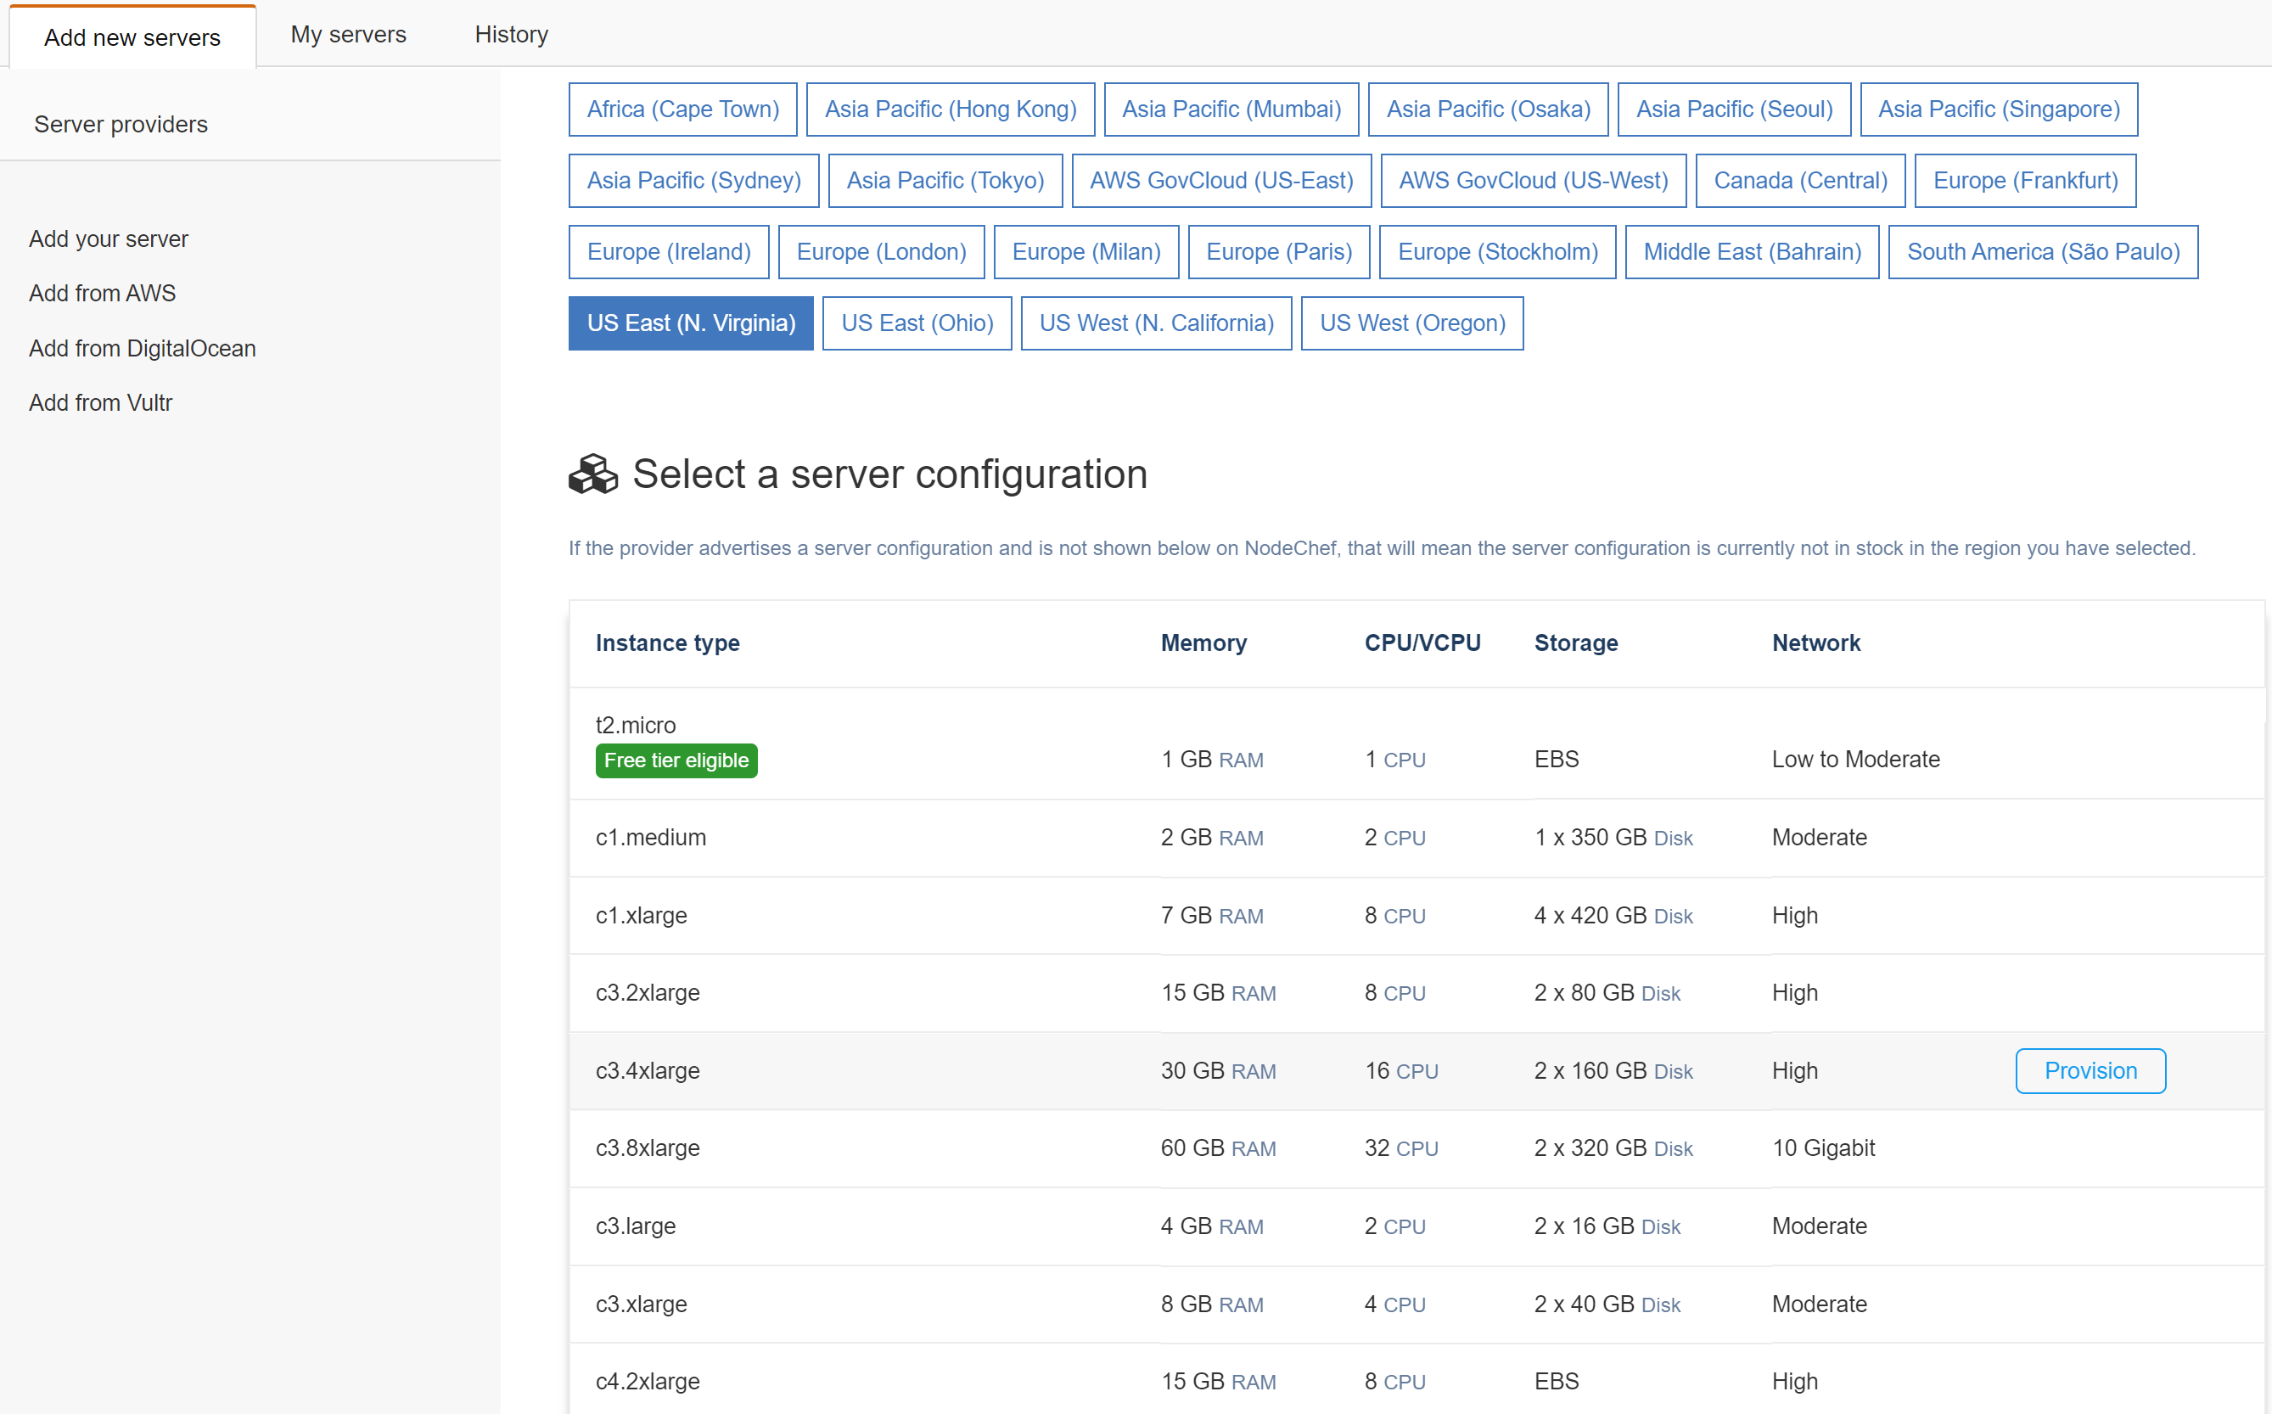Choose Add from AWS in sidebar
This screenshot has width=2272, height=1414.
102,293
